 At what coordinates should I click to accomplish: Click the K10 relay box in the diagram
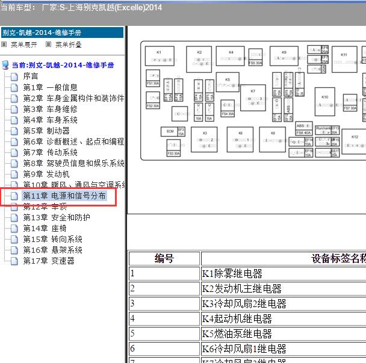324,102
